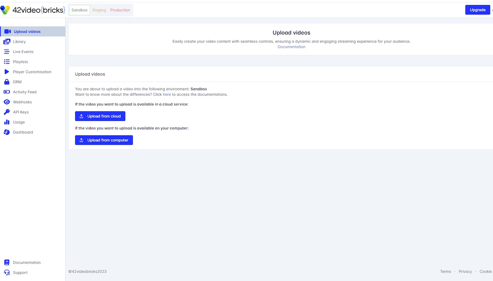Viewport: 493px width, 281px height.
Task: Switch to the Production environment tab
Action: pos(120,10)
